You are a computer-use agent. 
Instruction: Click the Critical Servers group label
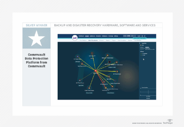click(x=111, y=93)
